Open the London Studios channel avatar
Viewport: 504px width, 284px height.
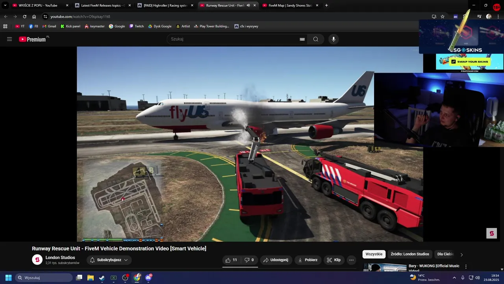pos(37,260)
